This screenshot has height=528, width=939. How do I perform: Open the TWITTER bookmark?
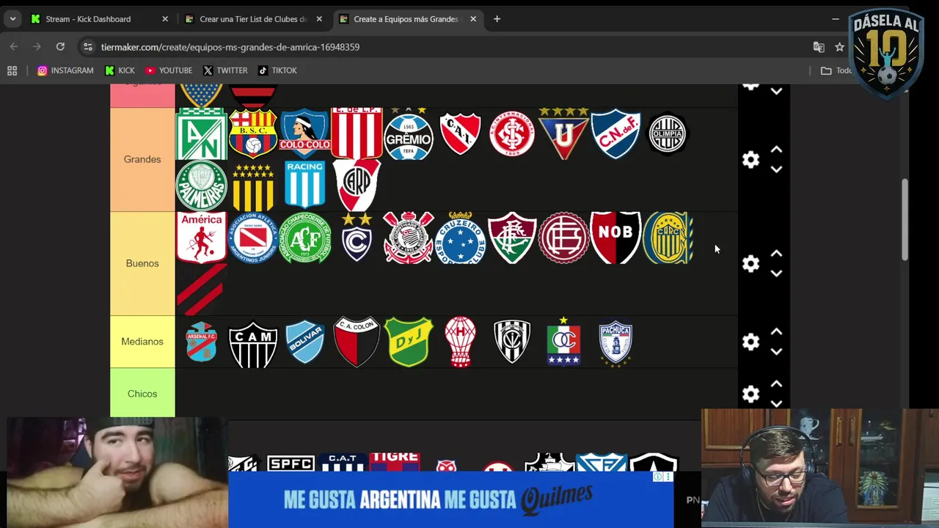coord(225,70)
